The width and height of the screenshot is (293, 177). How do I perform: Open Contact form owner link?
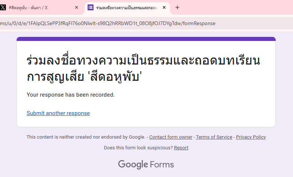[170, 137]
